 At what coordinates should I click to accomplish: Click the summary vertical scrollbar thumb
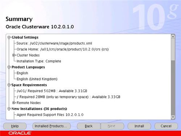173,50
